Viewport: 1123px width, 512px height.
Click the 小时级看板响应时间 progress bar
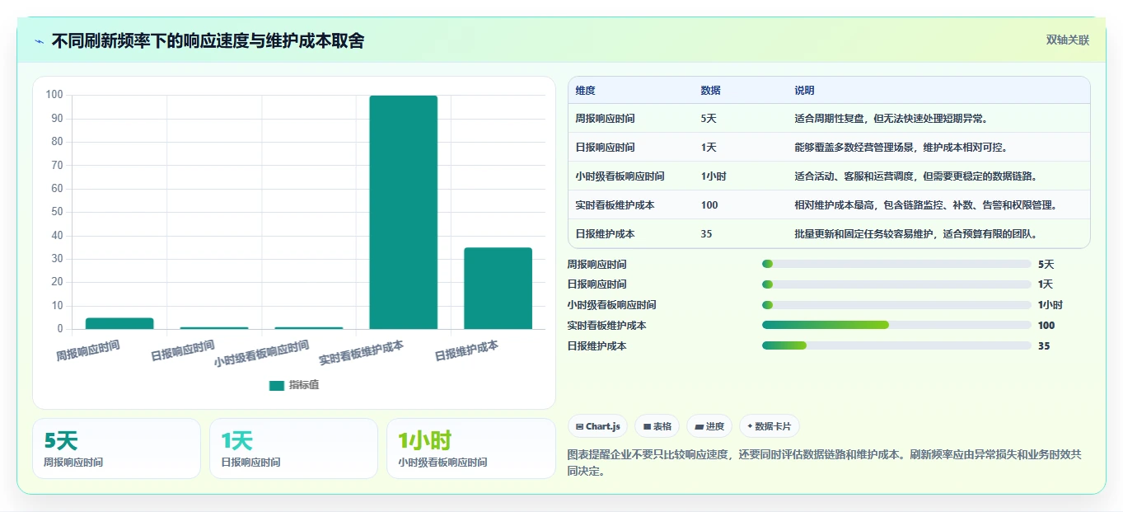(896, 305)
